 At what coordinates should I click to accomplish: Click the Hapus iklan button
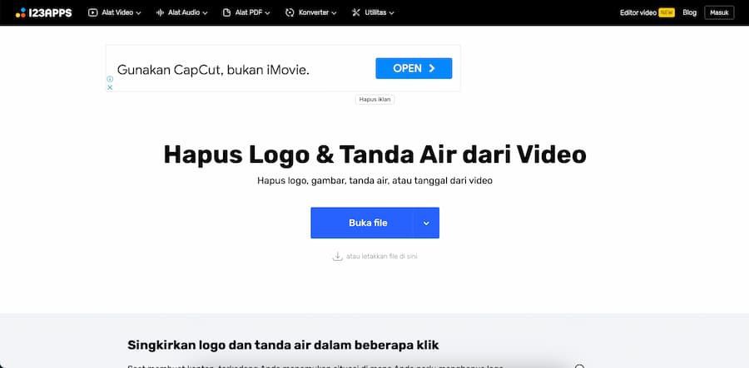374,99
